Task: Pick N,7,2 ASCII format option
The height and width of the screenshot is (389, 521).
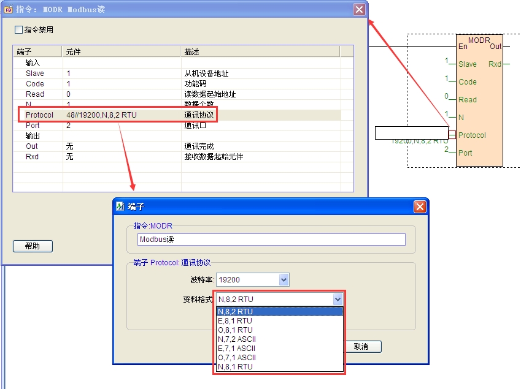Action: click(279, 339)
